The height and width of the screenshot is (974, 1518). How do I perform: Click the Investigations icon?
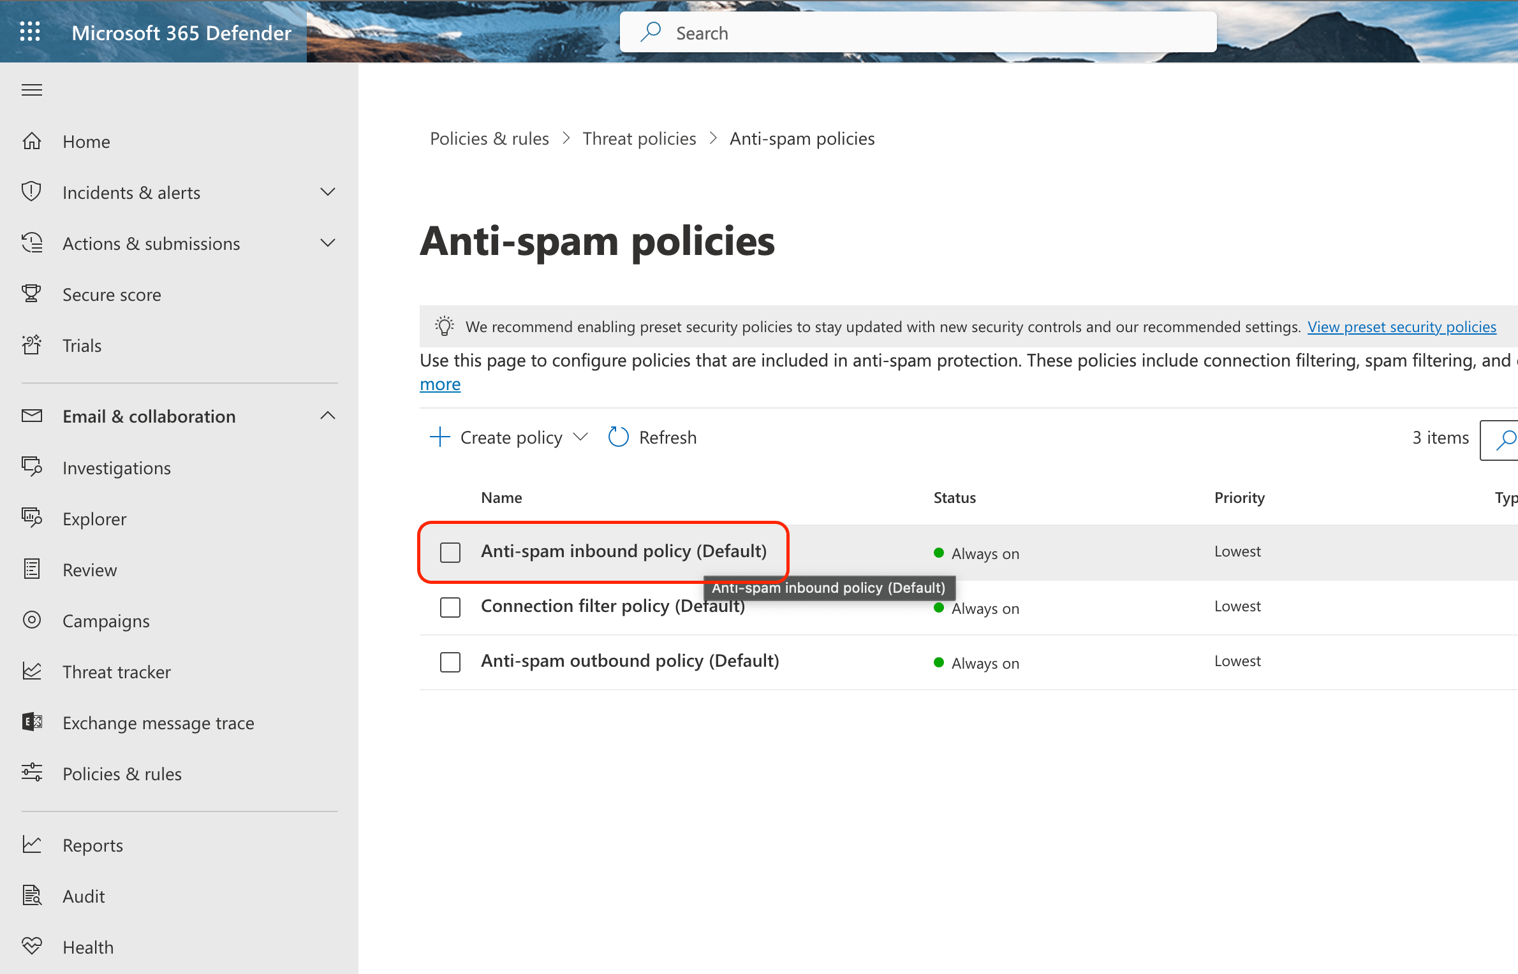pyautogui.click(x=32, y=467)
